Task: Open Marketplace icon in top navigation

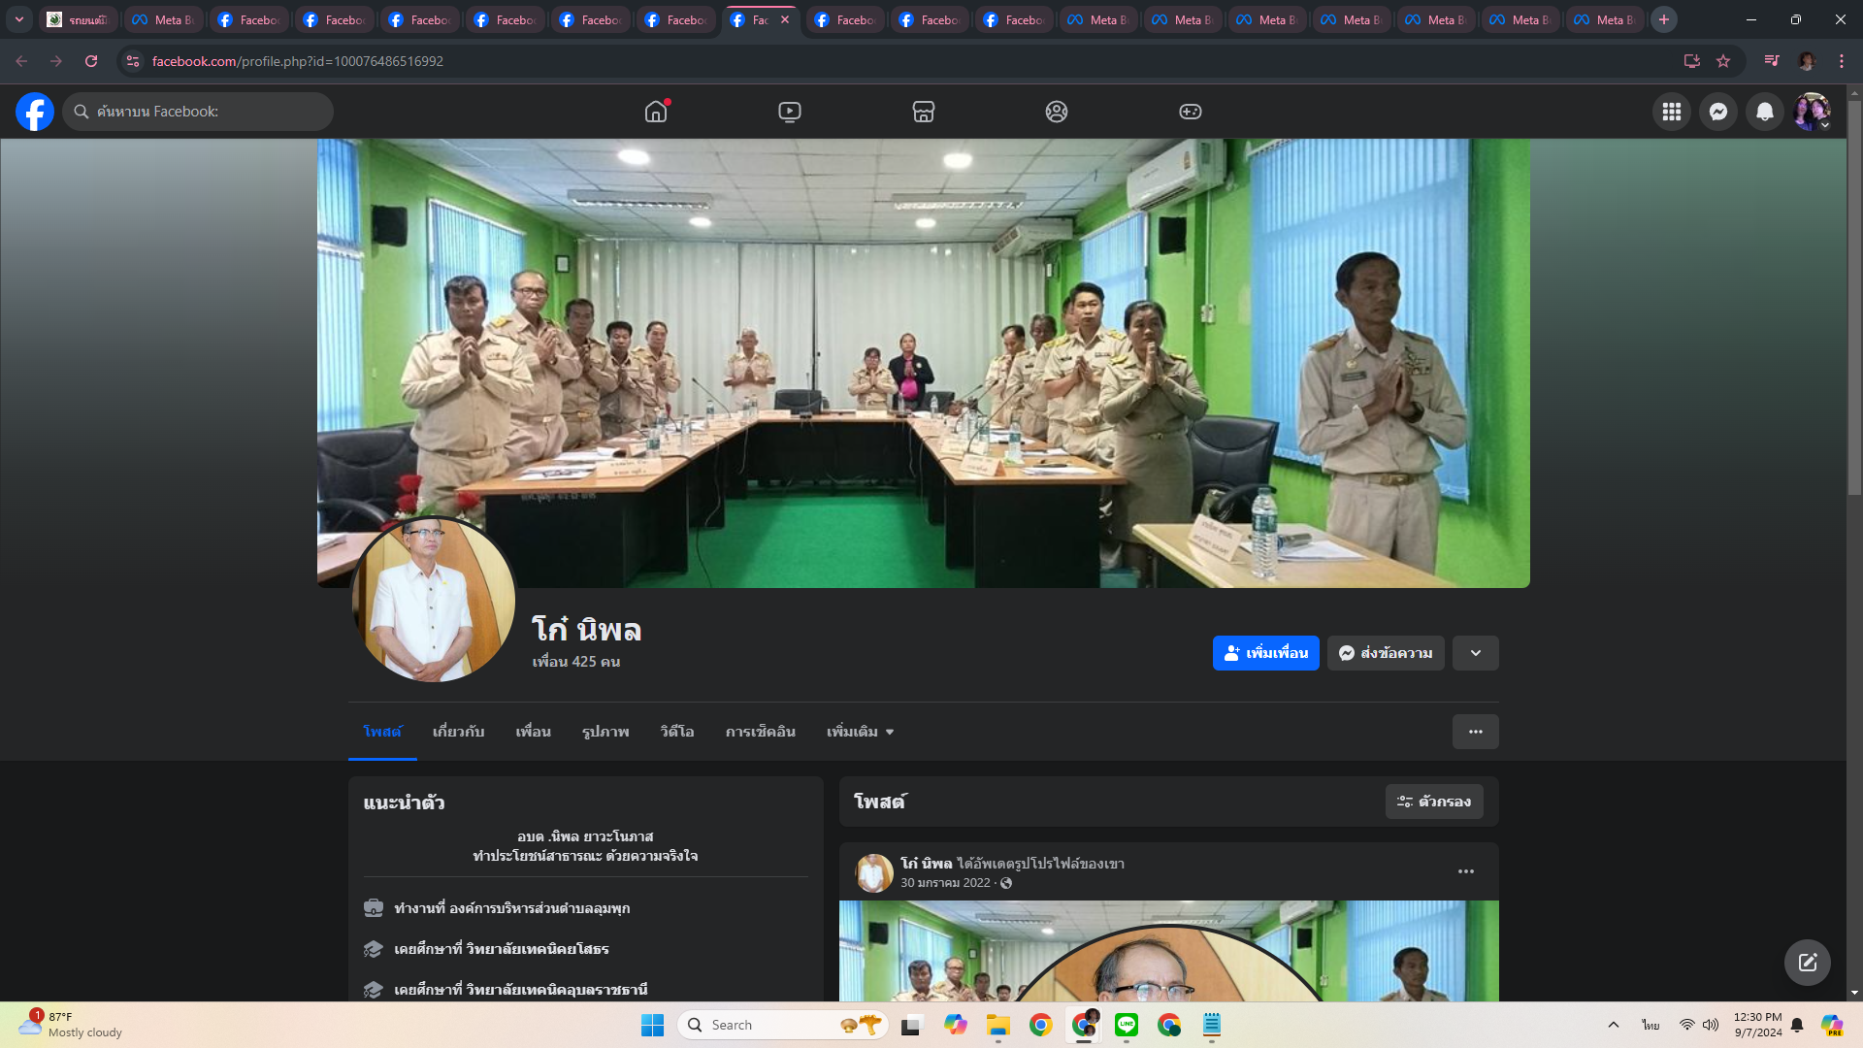Action: pyautogui.click(x=923, y=112)
